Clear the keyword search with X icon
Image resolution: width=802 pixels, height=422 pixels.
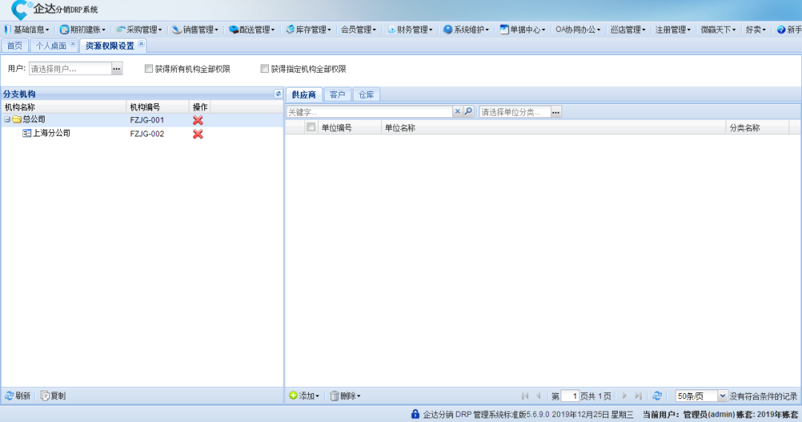(457, 111)
